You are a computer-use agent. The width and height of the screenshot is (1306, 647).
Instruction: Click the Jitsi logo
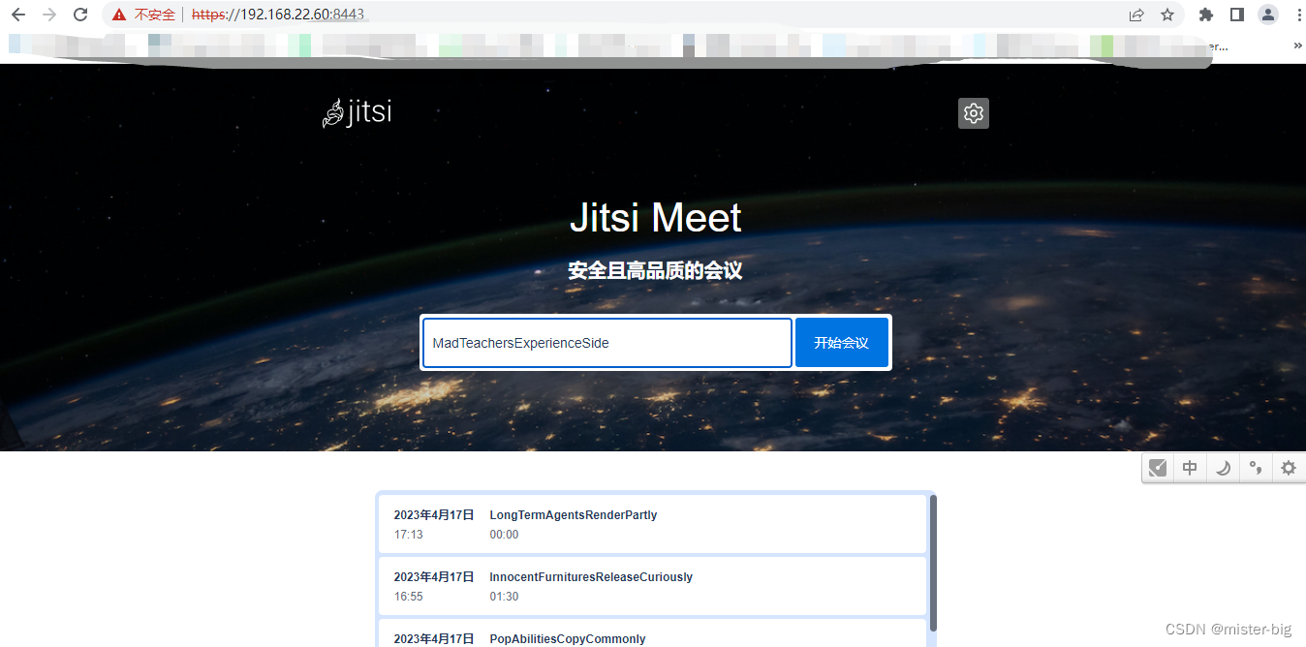pyautogui.click(x=357, y=112)
